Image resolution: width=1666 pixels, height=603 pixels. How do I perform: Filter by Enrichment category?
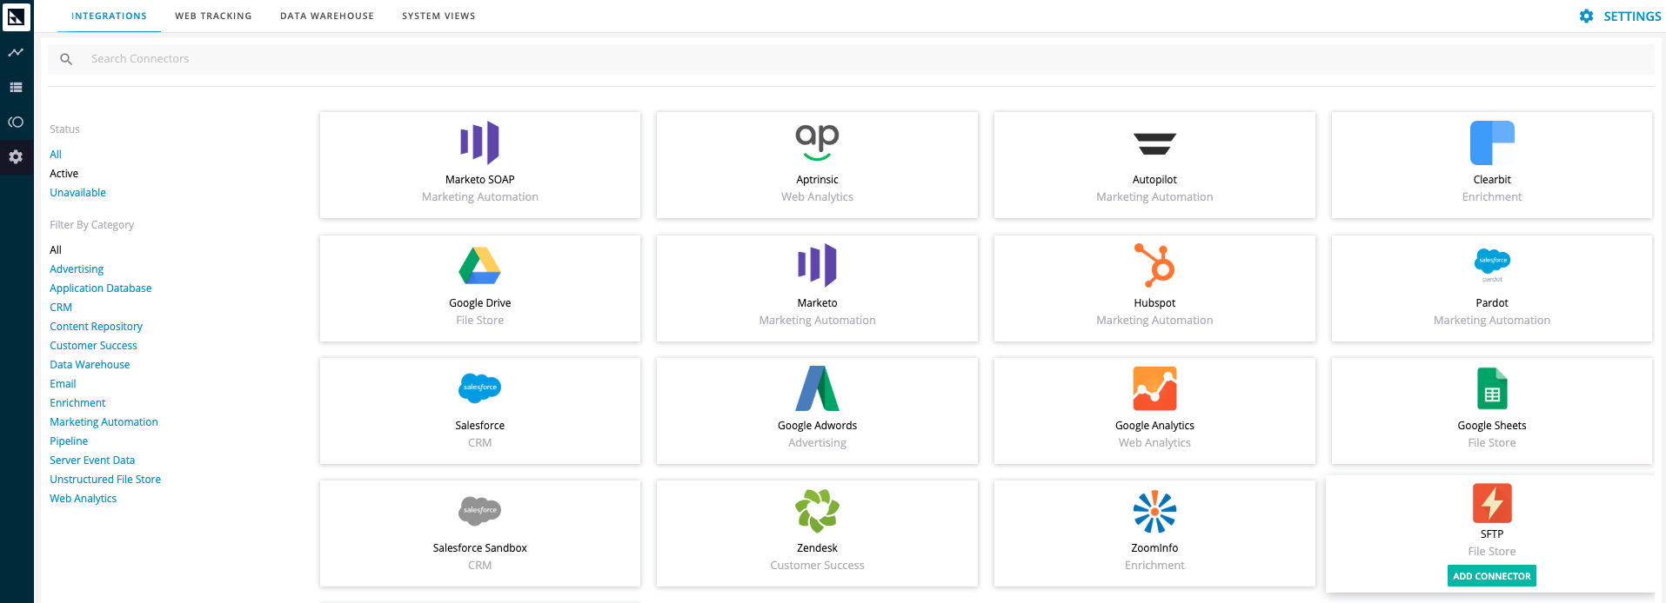click(x=77, y=403)
